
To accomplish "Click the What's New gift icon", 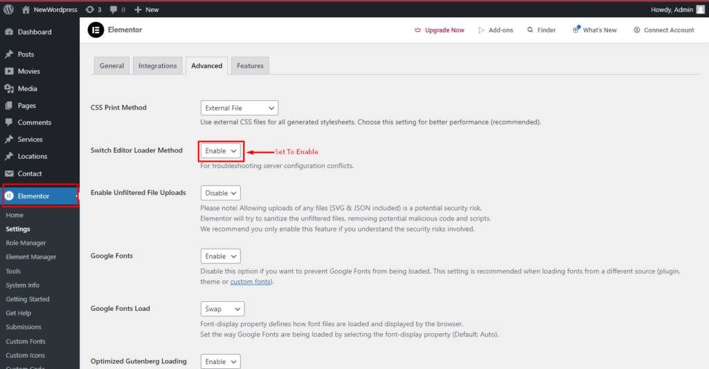I will tap(576, 29).
